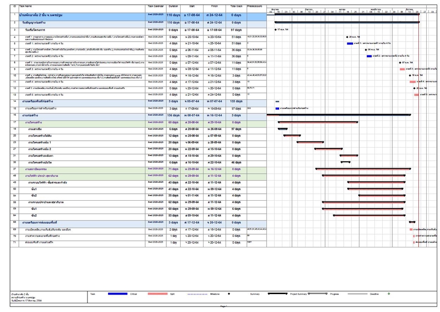Click task name 'งานโครงสร้างใต้ดิน' in row 20
The image size is (440, 312).
tap(39, 136)
